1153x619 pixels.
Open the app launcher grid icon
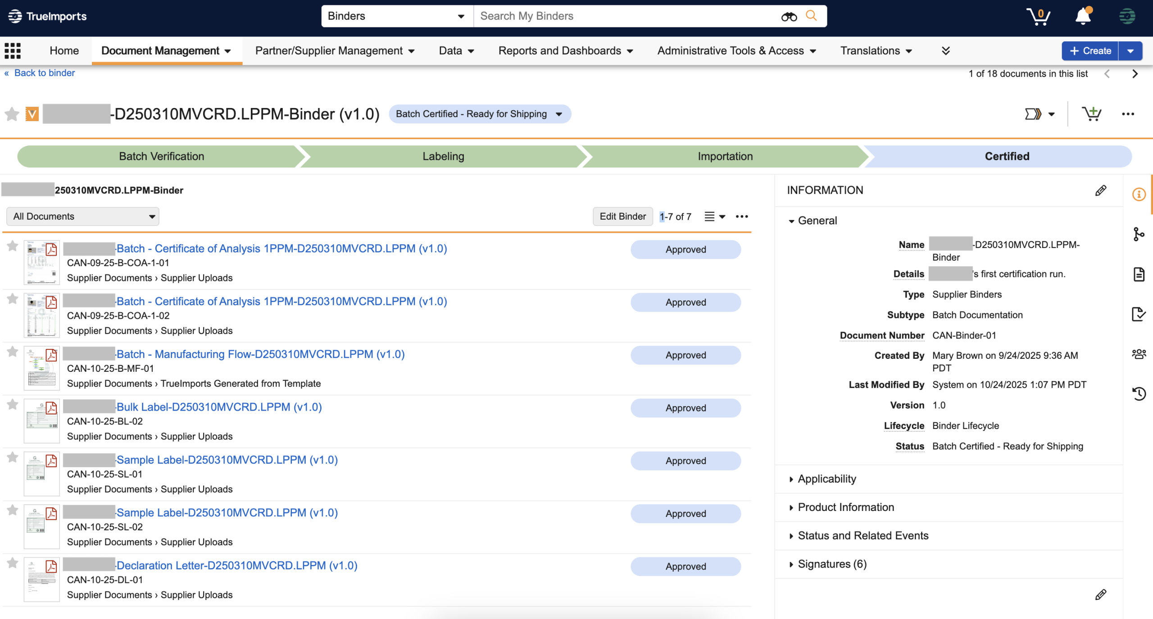click(x=13, y=51)
